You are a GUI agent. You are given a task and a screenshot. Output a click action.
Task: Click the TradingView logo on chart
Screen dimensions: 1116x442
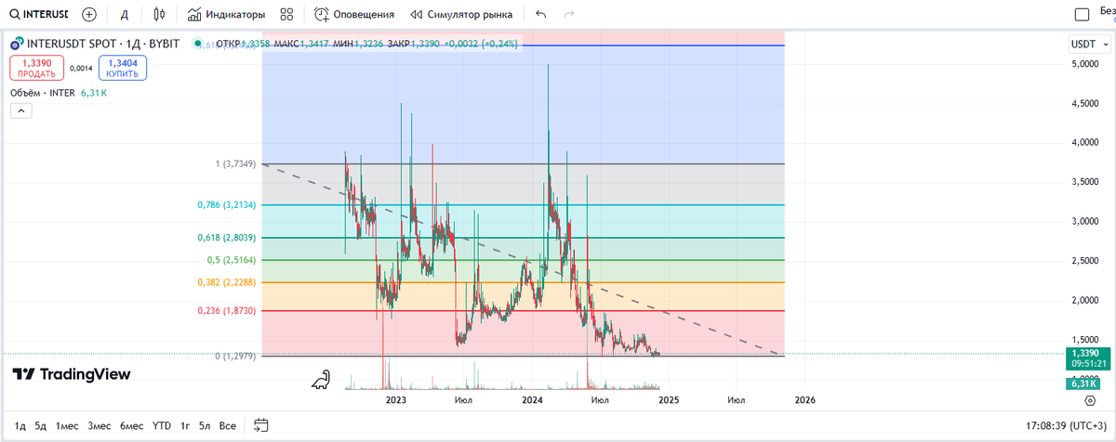[72, 374]
